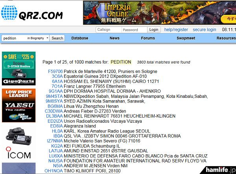
Task: Click the Icom D-STAR GigaParts ad
Action: (x=18, y=68)
